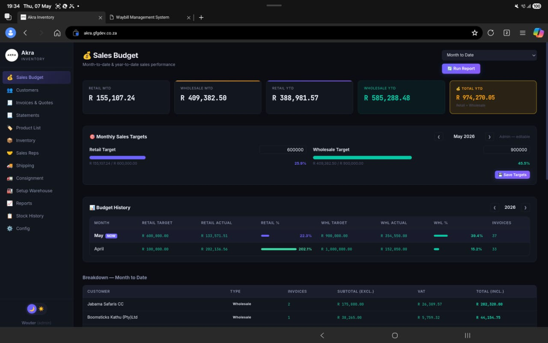
Task: Open Statements in sidebar
Action: 36,115
